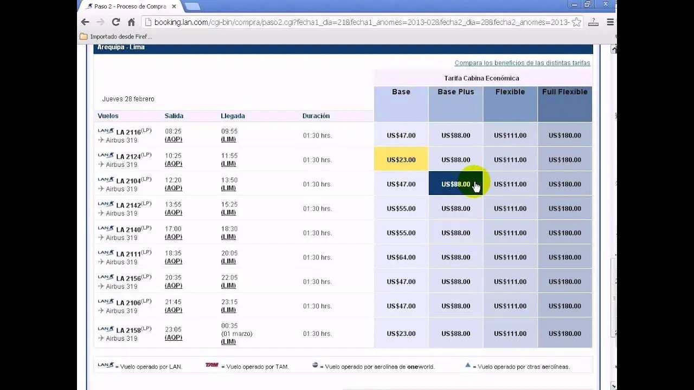Image resolution: width=694 pixels, height=390 pixels.
Task: Open LIM link under 15:25 arrival
Action: [x=228, y=212]
